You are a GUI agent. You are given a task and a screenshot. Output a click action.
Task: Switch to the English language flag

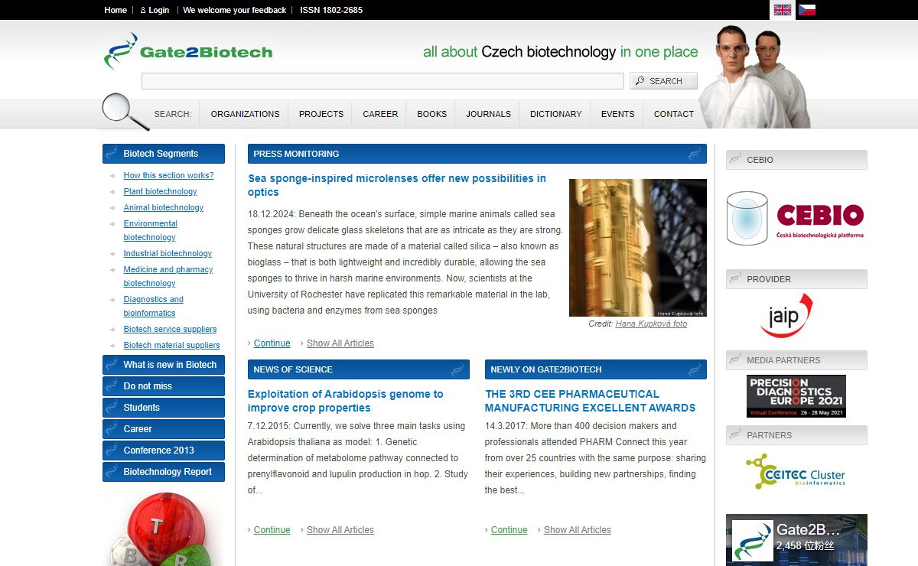(x=782, y=10)
